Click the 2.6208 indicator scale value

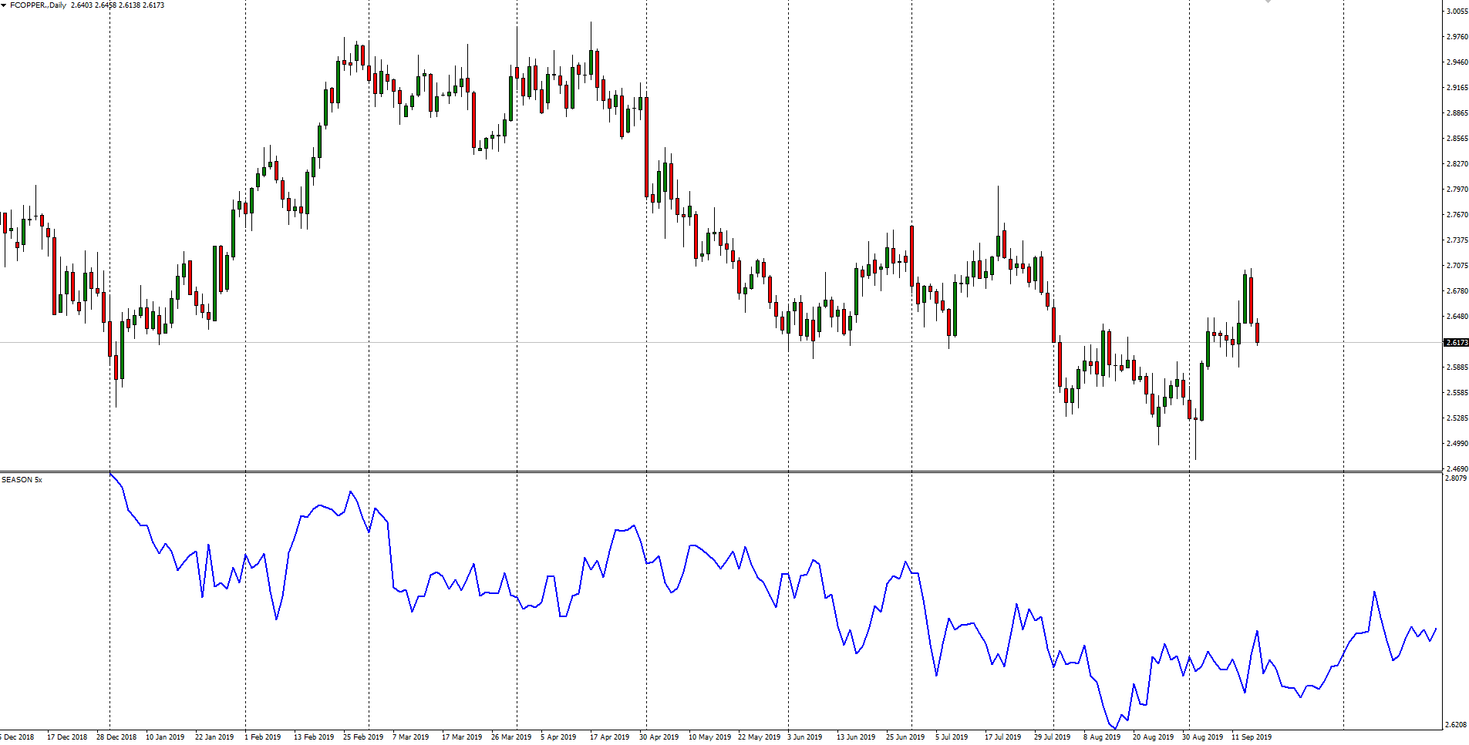pos(1457,725)
